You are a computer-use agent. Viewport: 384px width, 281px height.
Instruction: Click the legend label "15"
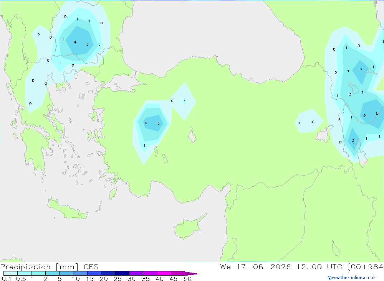pyautogui.click(x=90, y=279)
